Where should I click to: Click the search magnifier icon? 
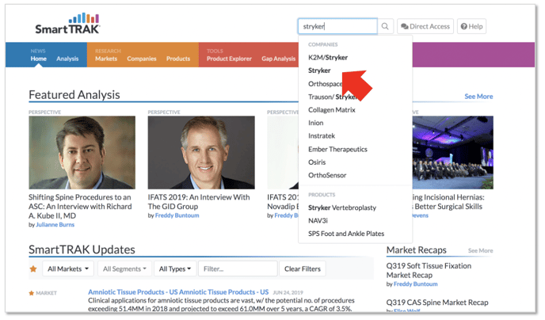click(x=385, y=26)
